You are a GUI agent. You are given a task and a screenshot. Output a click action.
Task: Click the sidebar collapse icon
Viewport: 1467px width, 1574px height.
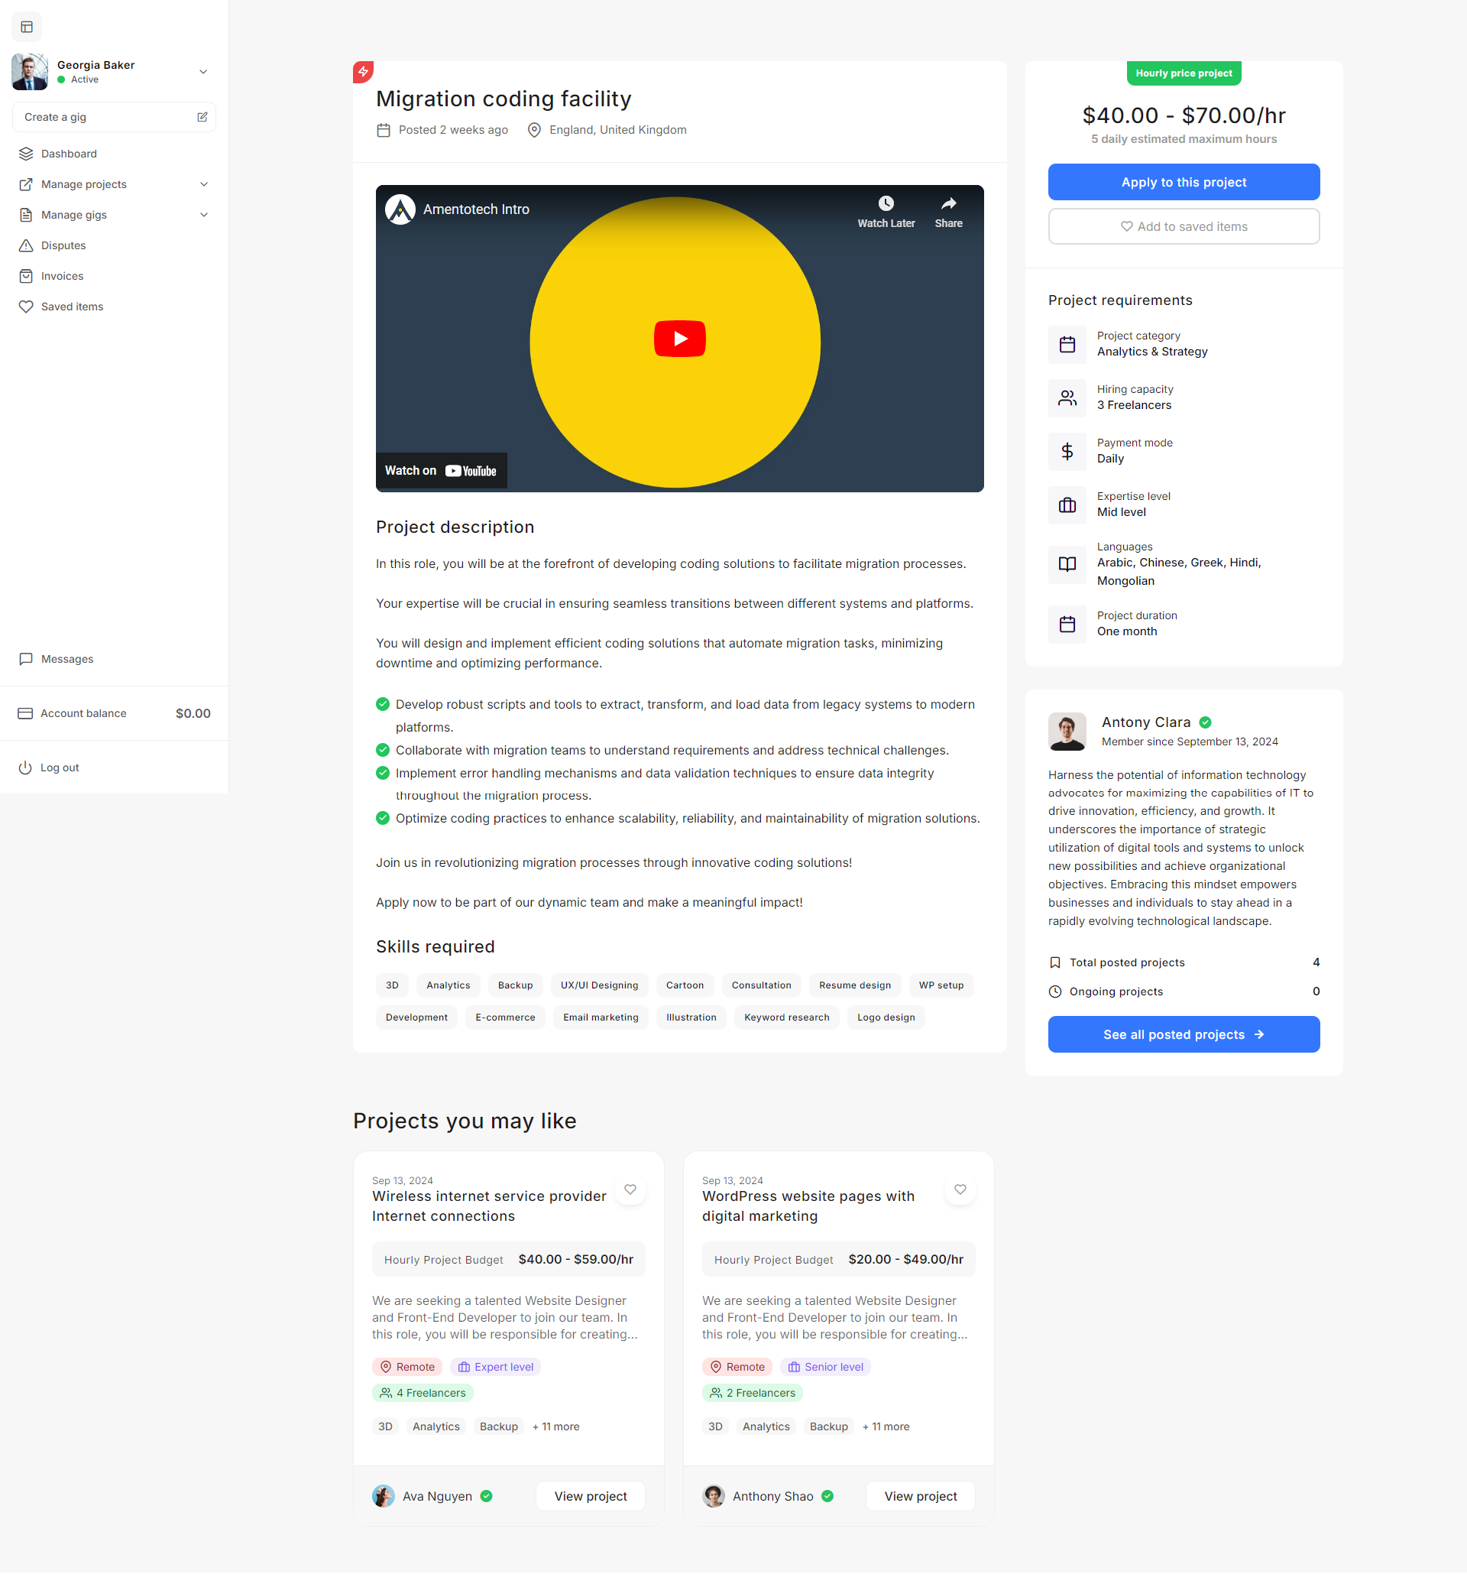[x=27, y=27]
